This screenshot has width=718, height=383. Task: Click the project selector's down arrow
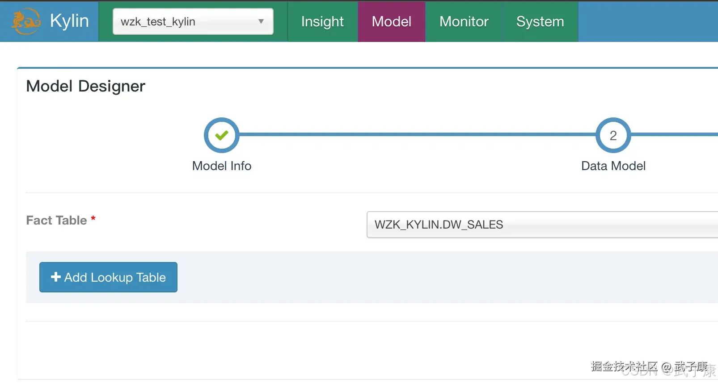[x=261, y=21]
